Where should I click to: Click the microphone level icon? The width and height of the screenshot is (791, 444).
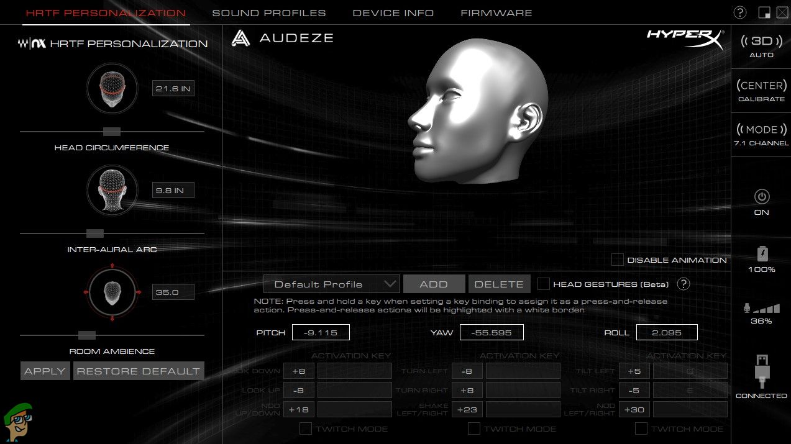761,308
